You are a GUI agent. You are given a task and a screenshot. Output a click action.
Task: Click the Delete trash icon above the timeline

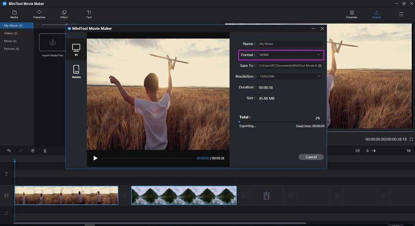(32, 151)
